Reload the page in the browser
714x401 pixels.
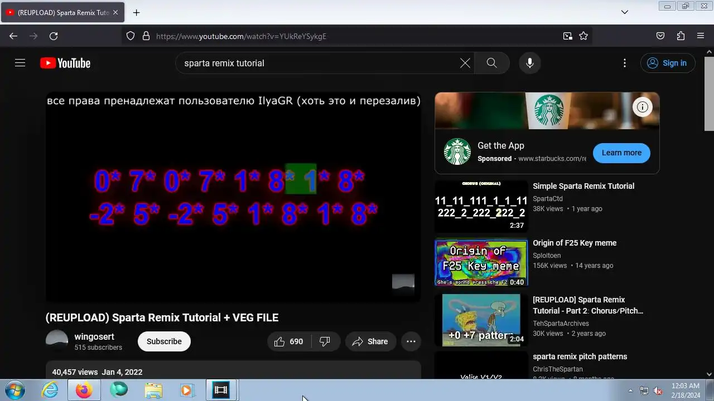54,36
